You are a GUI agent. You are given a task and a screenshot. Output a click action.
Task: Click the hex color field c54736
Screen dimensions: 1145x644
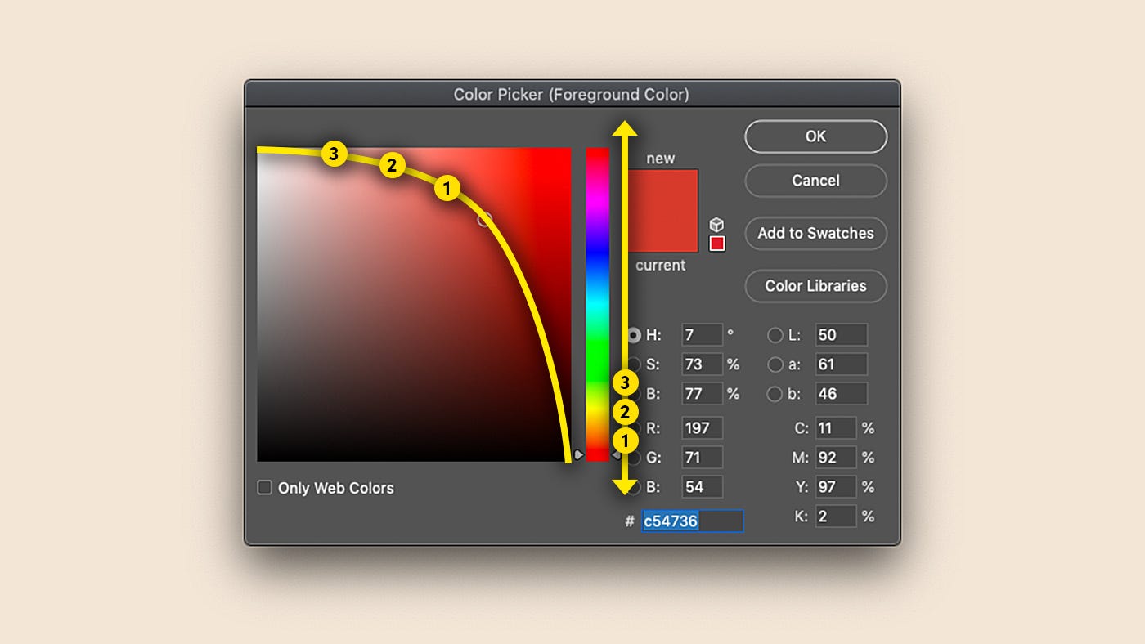(x=692, y=521)
